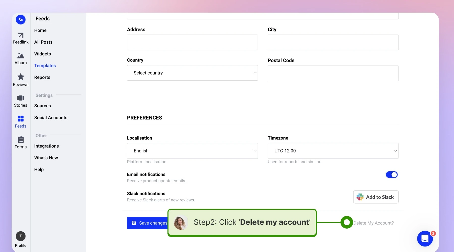This screenshot has height=252, width=454.
Task: Expand the Select country dropdown
Action: tap(192, 73)
